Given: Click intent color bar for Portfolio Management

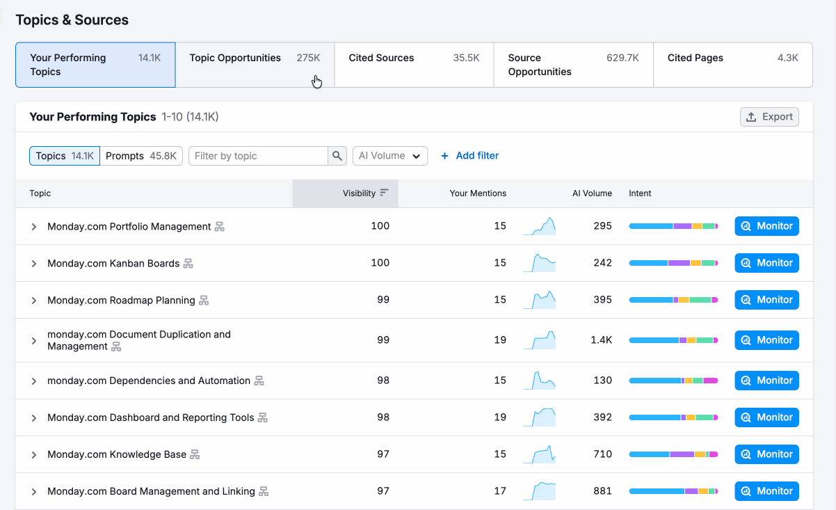Looking at the screenshot, I should click(x=673, y=226).
